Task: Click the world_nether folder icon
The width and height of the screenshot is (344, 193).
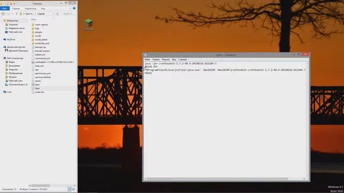Action: tap(33, 40)
